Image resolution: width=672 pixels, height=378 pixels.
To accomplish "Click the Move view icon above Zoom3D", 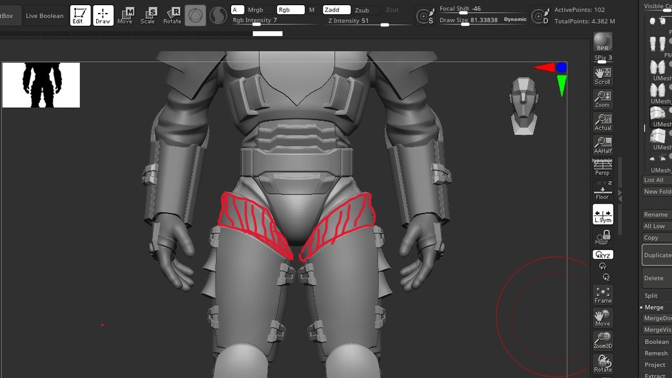I will point(602,318).
